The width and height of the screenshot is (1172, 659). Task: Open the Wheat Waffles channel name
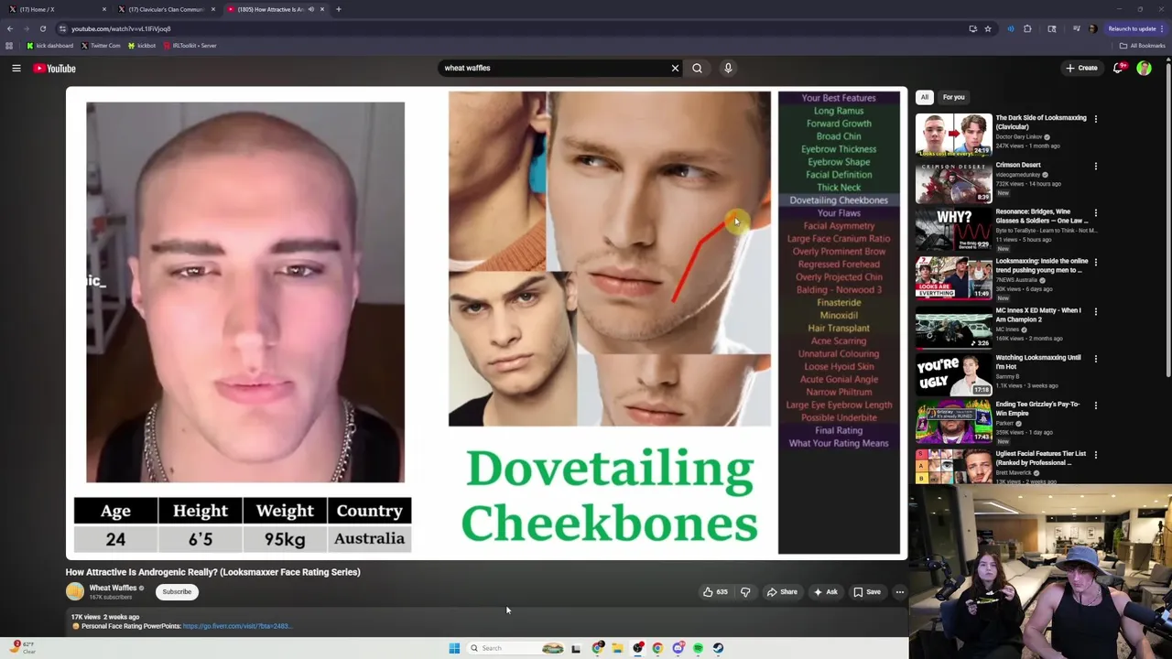click(x=113, y=589)
